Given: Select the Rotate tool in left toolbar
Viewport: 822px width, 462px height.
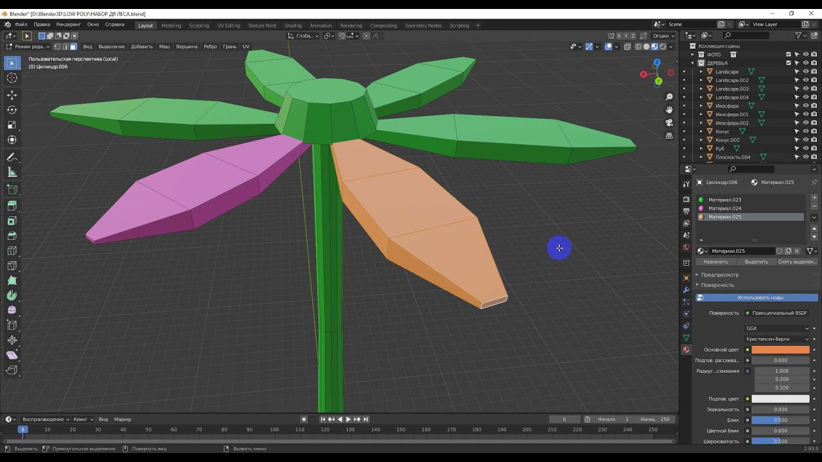Looking at the screenshot, I should pos(12,110).
